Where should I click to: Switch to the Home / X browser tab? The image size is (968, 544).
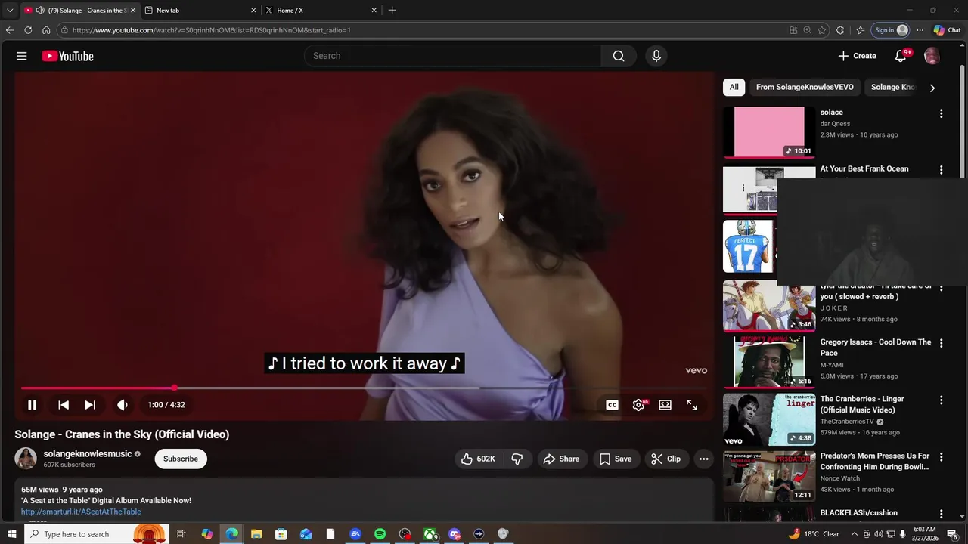(x=320, y=11)
